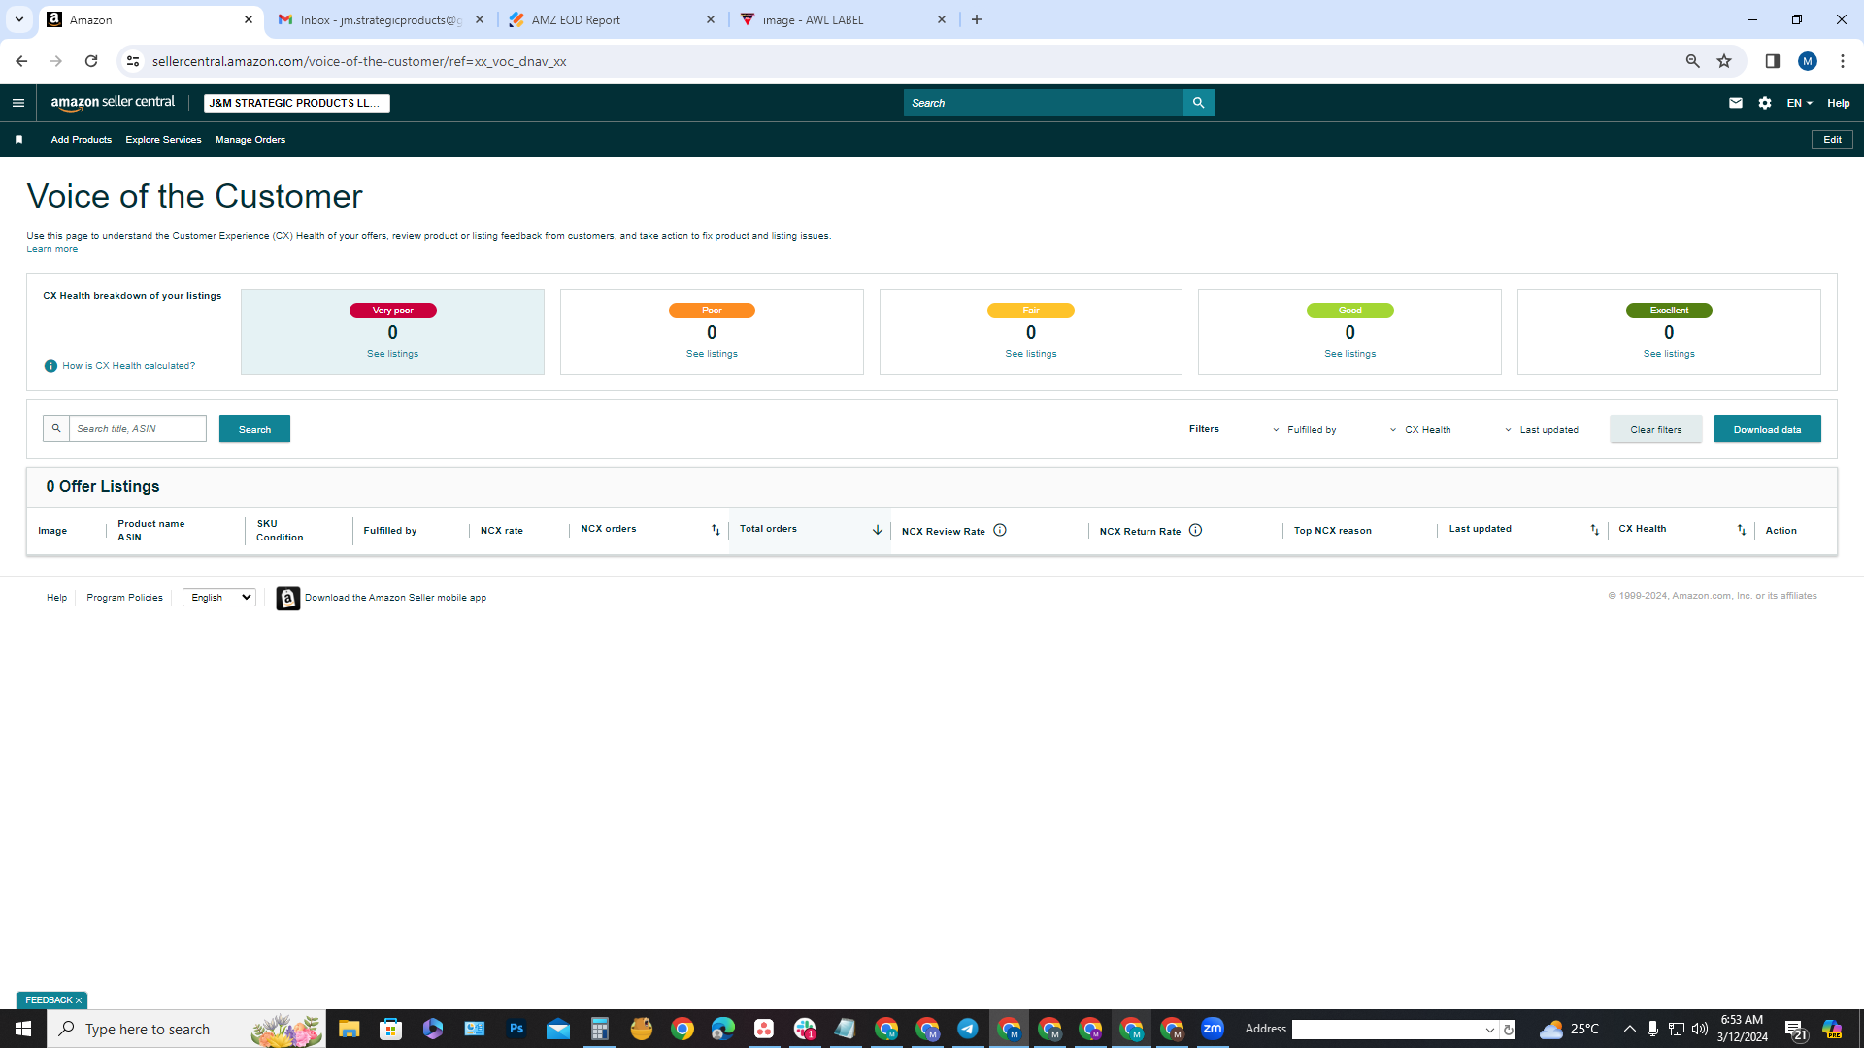Viewport: 1864px width, 1048px height.
Task: Click See listings under Excellent
Action: [x=1669, y=354]
